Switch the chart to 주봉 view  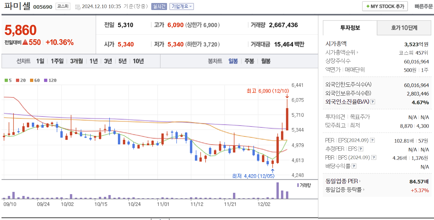[x=249, y=61]
